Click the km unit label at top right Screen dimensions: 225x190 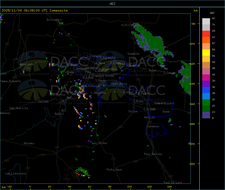pyautogui.click(x=195, y=10)
